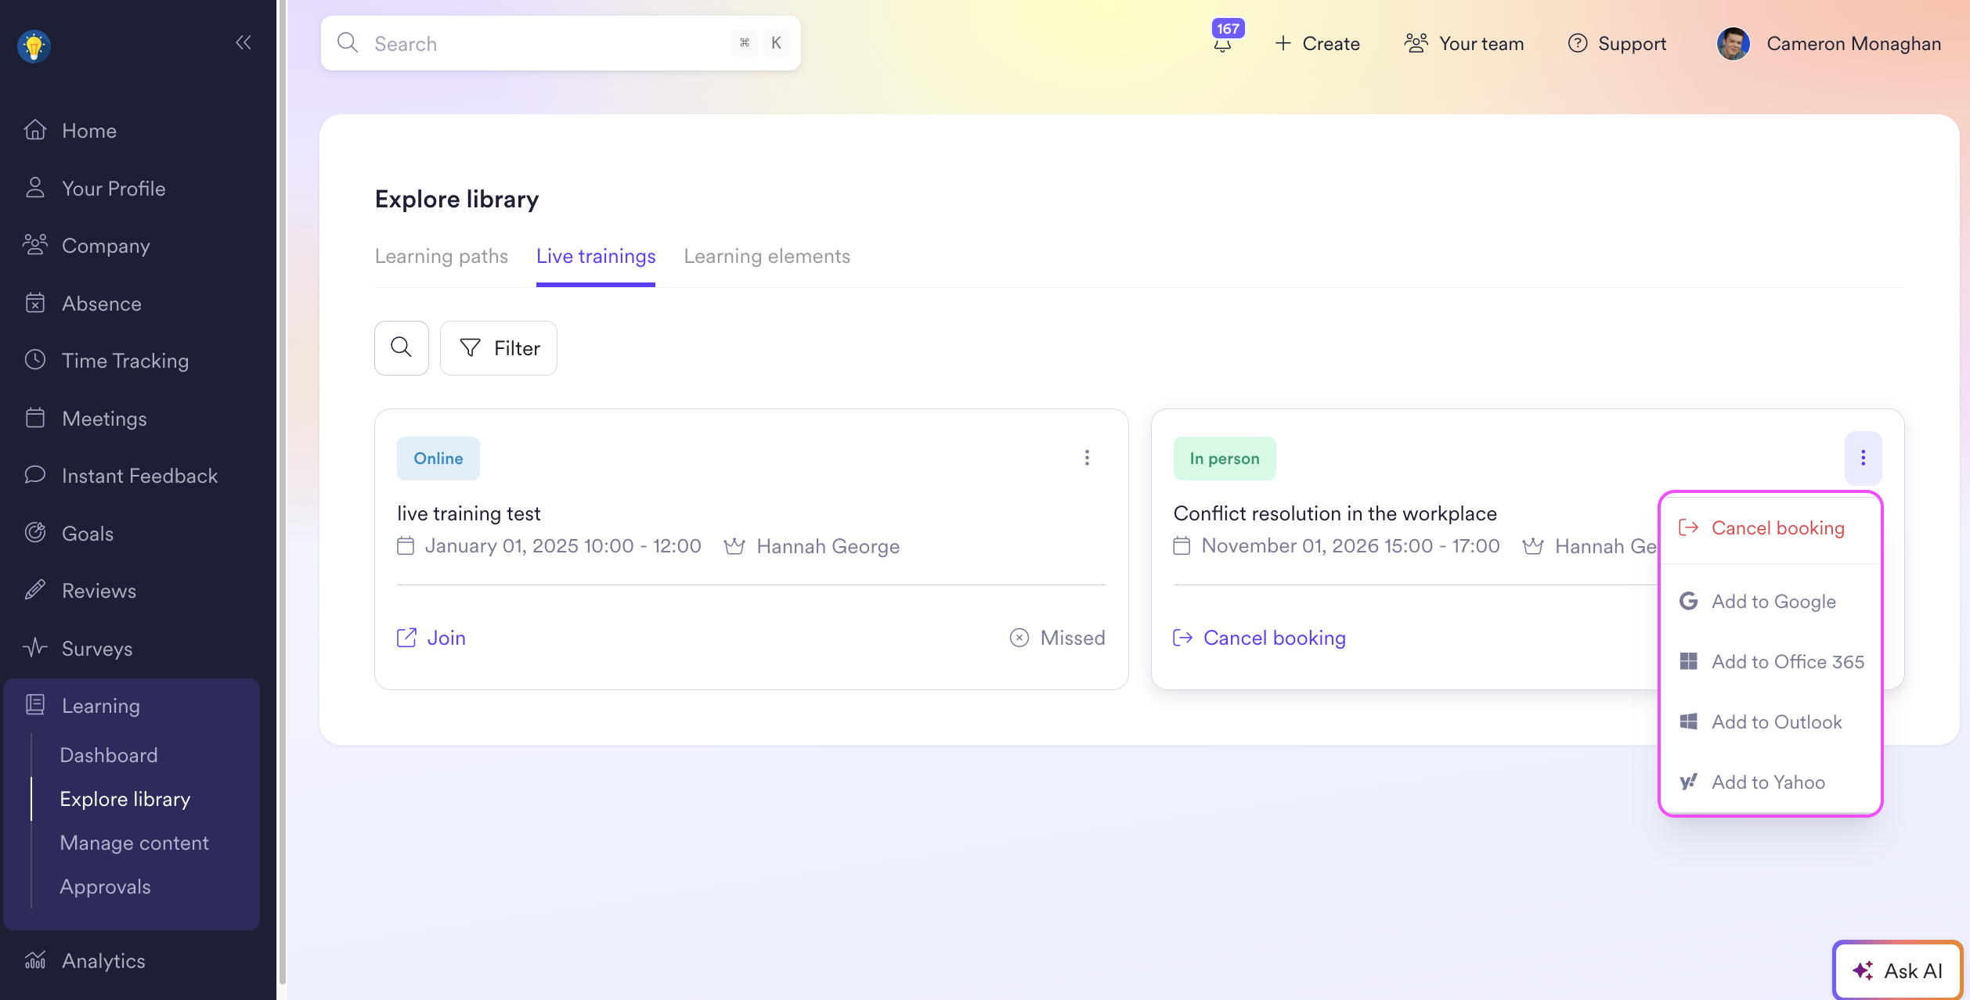Collapse the sidebar with double-chevron icon
The image size is (1970, 1000).
pyautogui.click(x=244, y=42)
